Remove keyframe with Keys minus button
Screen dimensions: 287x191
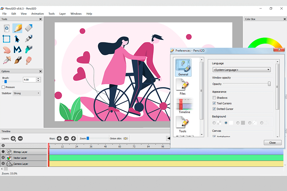pyautogui.click(x=66, y=138)
